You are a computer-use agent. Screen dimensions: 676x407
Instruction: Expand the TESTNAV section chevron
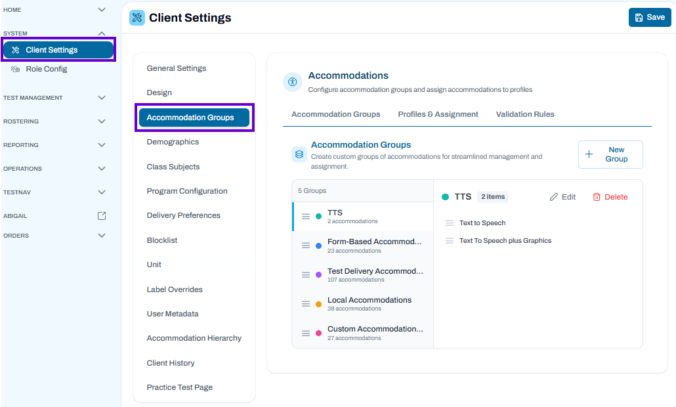[102, 192]
